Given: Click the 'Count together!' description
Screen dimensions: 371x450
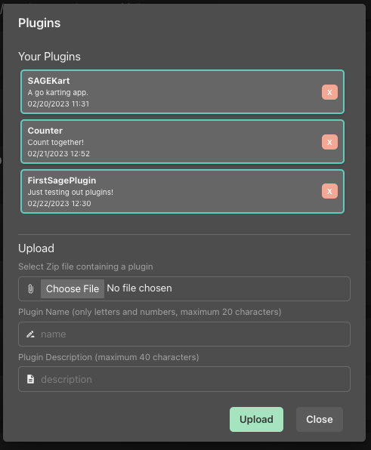Looking at the screenshot, I should 56,143.
